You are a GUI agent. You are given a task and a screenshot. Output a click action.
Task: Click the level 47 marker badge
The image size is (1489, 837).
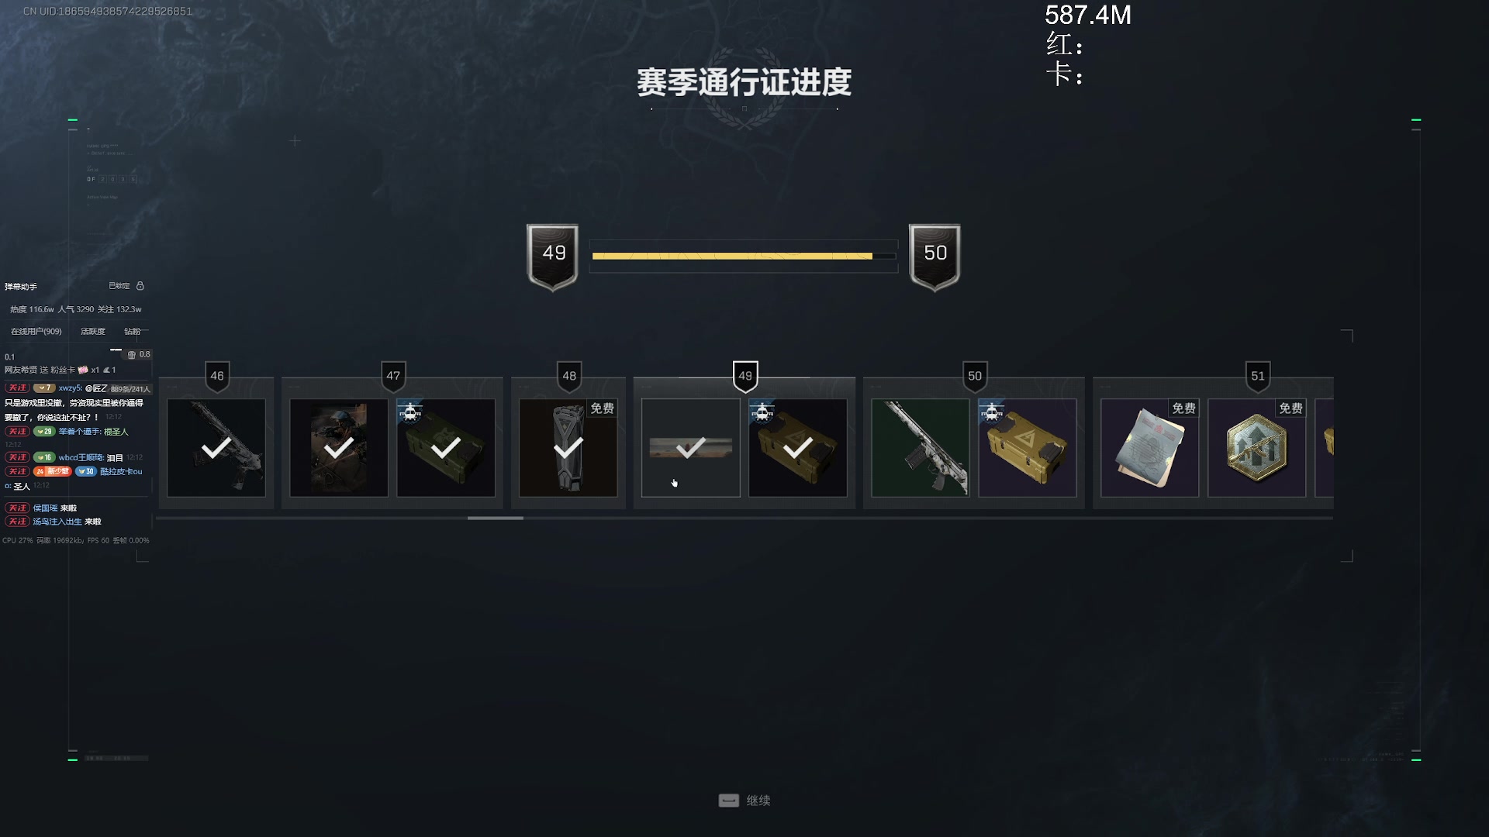click(393, 377)
